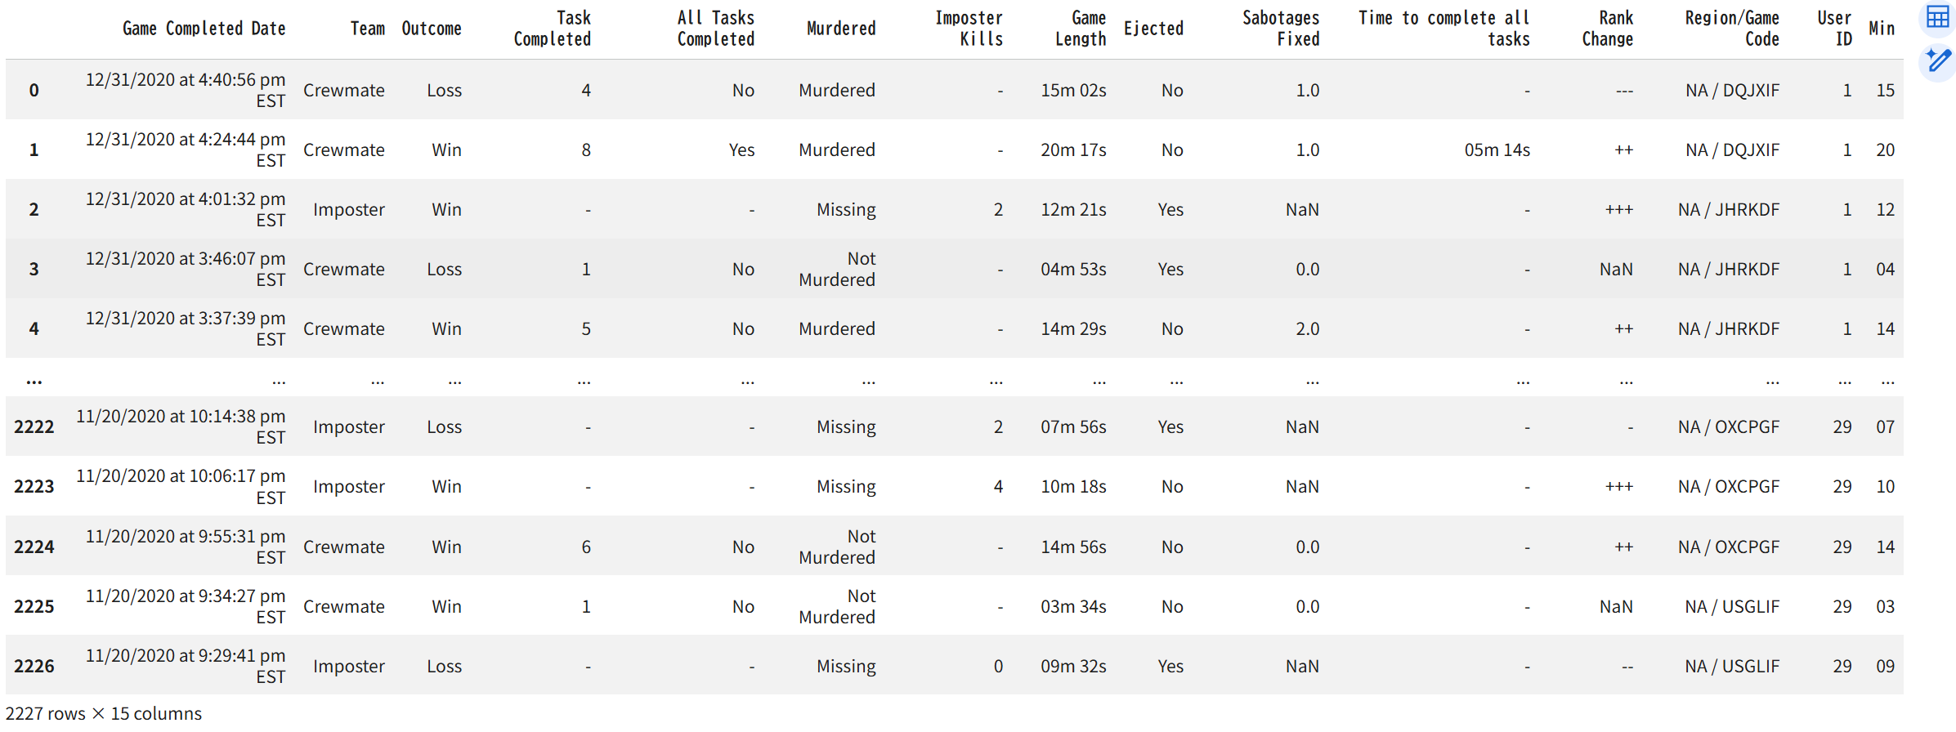The image size is (1956, 732).
Task: Open the interactive table view icon
Action: point(1937,17)
